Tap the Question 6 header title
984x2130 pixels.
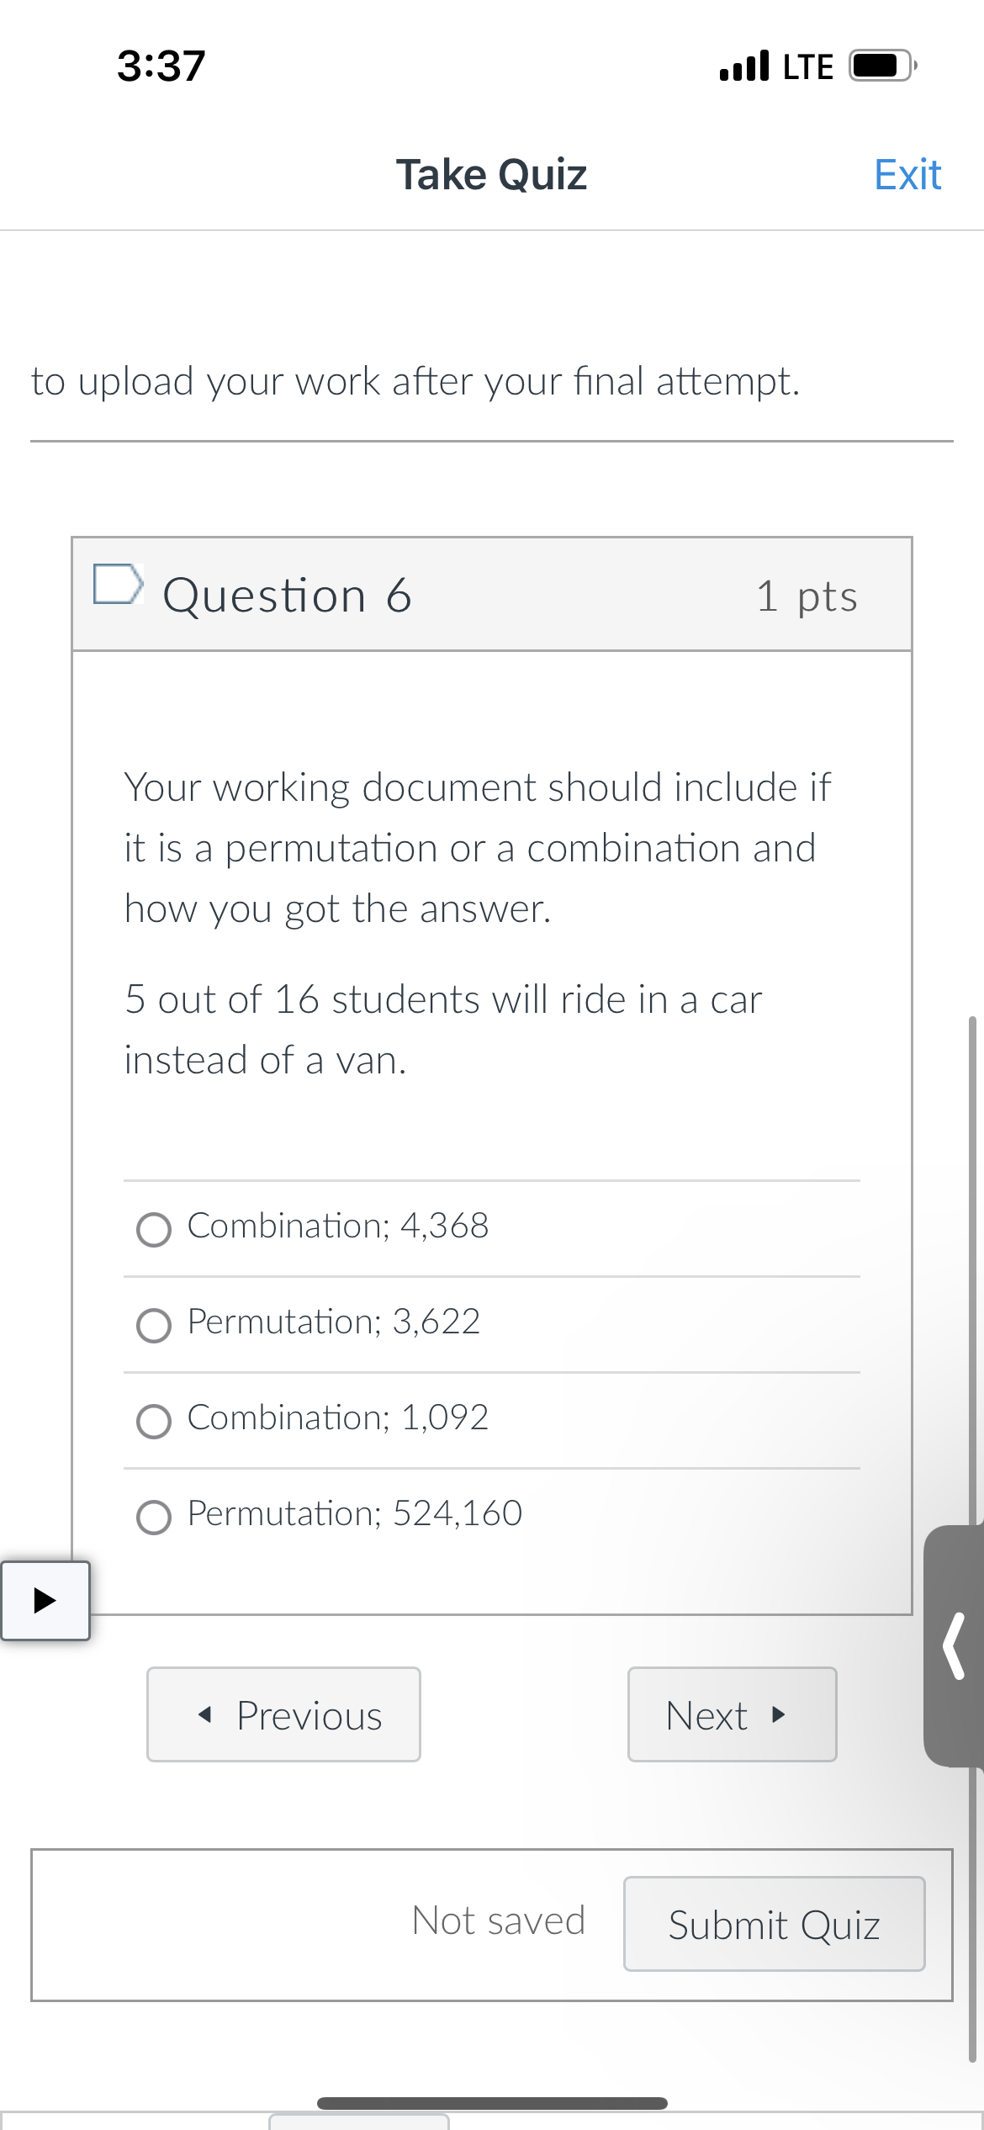[x=288, y=596]
